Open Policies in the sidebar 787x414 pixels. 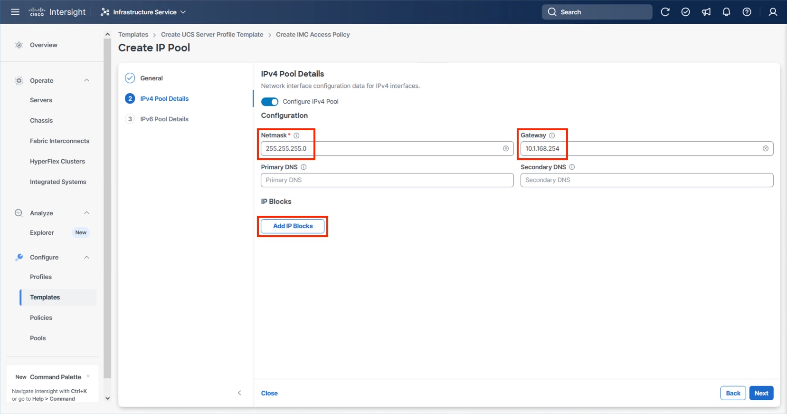[41, 318]
